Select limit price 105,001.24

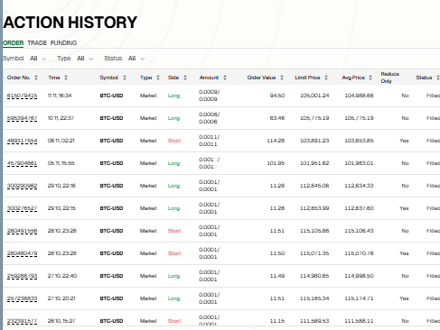point(314,96)
